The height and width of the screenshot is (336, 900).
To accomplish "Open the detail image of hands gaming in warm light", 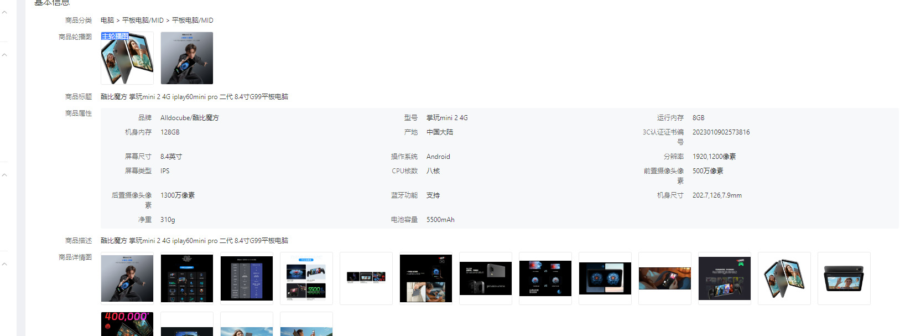I will tap(665, 278).
